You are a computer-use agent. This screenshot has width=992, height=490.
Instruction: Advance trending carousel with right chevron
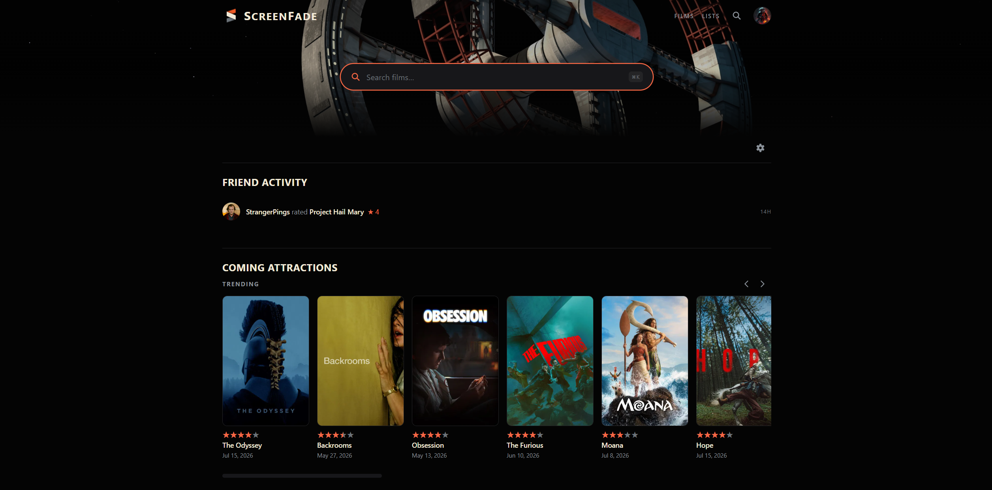762,284
